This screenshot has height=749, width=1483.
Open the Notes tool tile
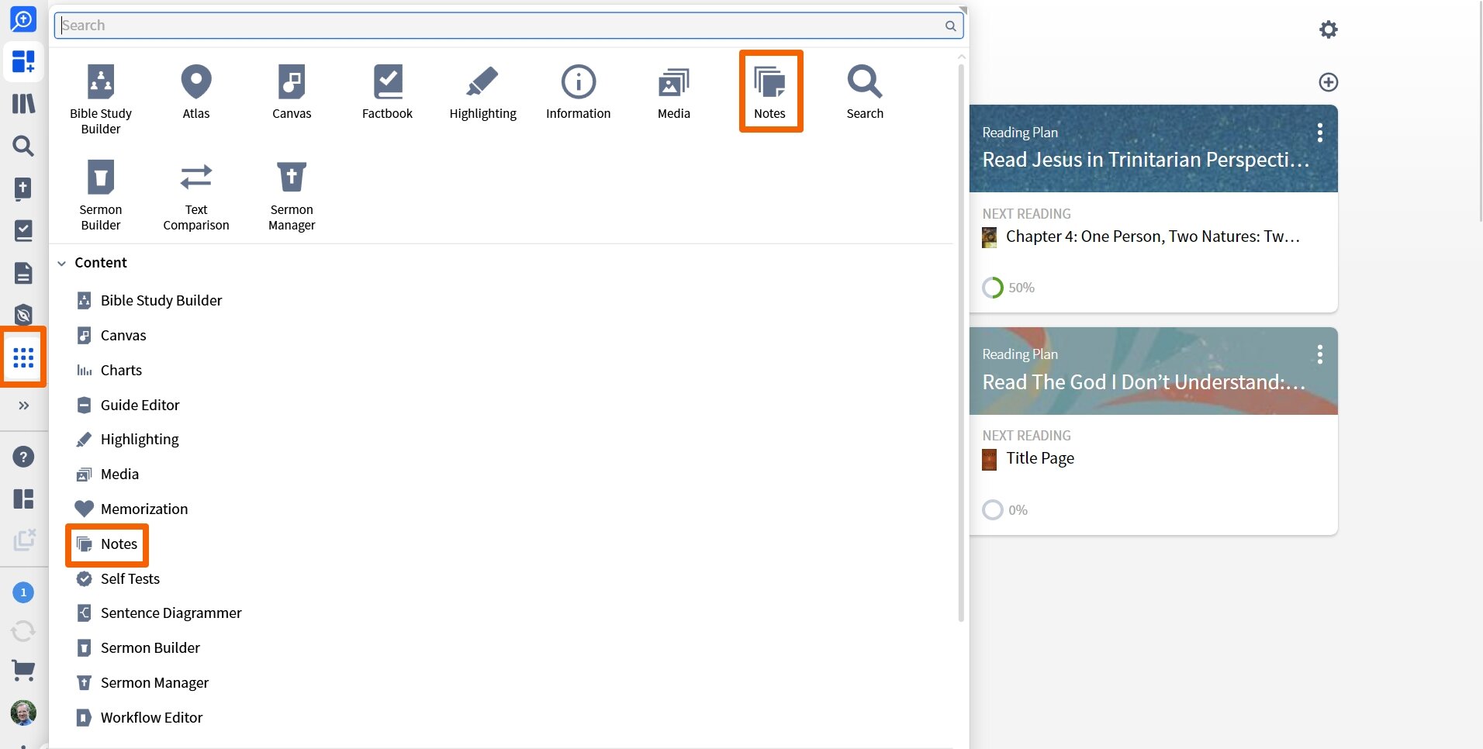coord(770,91)
